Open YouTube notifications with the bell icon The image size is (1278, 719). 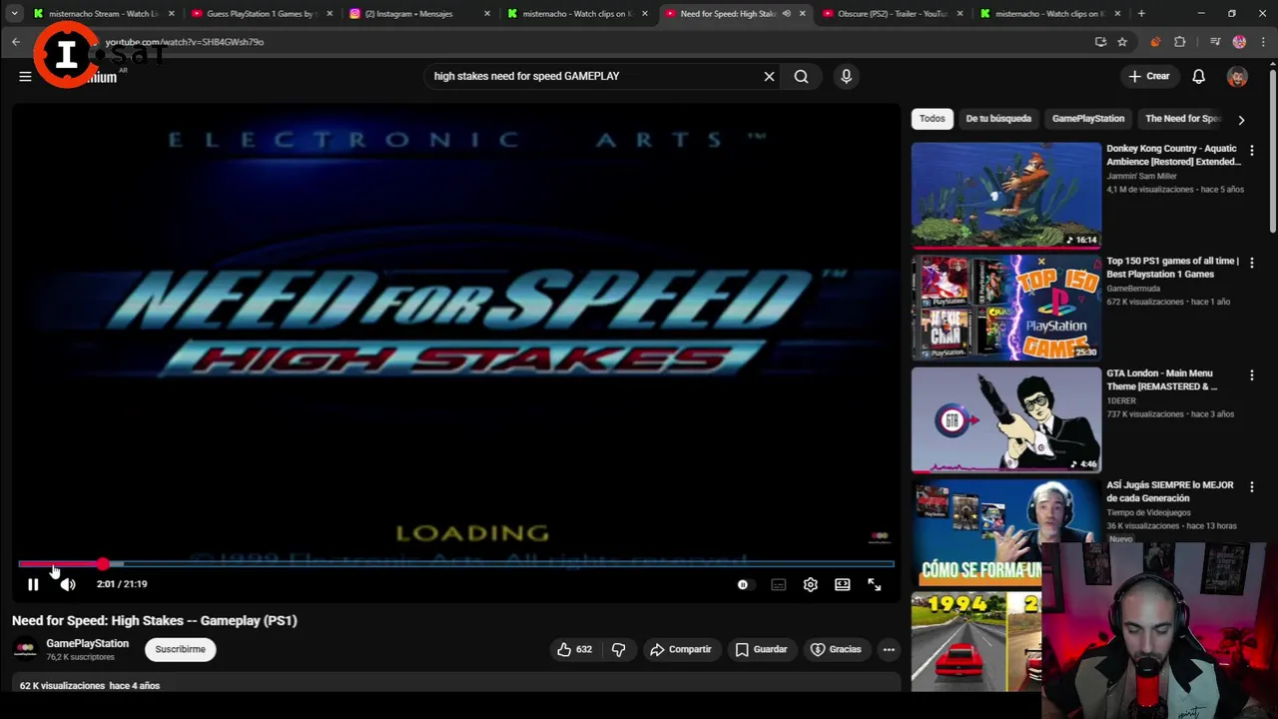click(x=1198, y=76)
